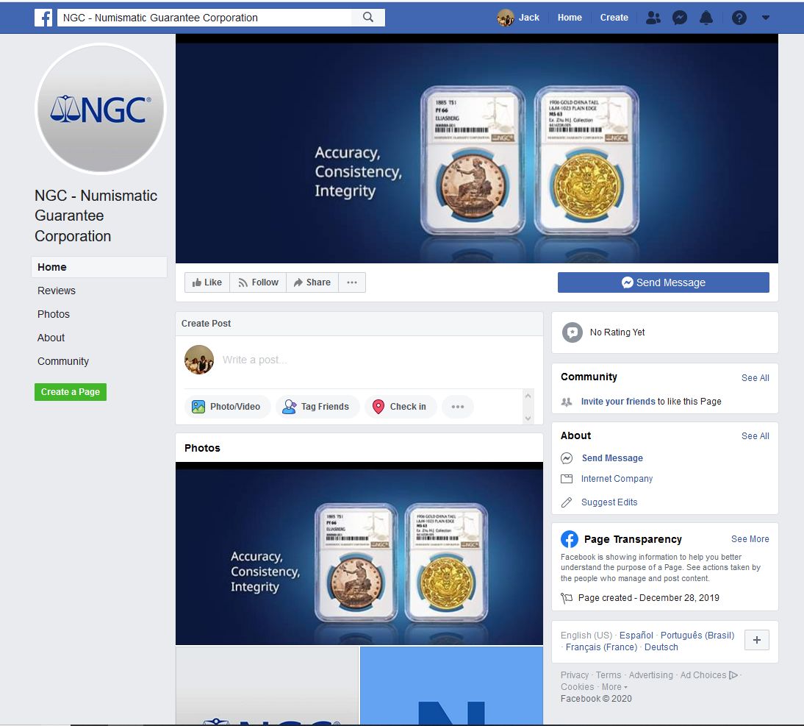Show more post options ellipsis
The width and height of the screenshot is (804, 726).
457,406
